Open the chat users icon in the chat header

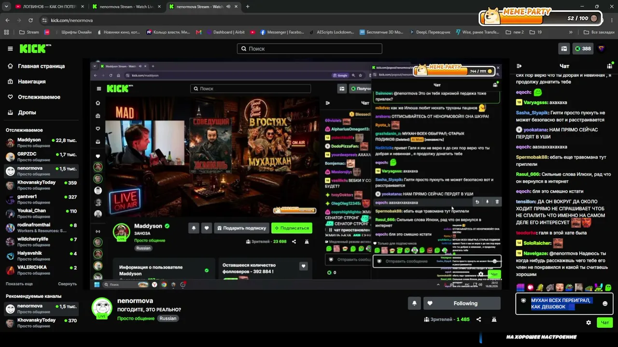[609, 66]
